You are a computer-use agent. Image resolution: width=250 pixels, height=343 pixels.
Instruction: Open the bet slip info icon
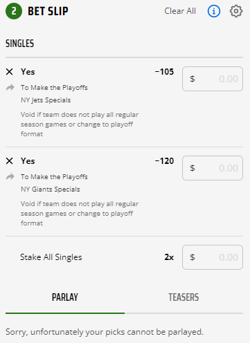click(x=214, y=11)
